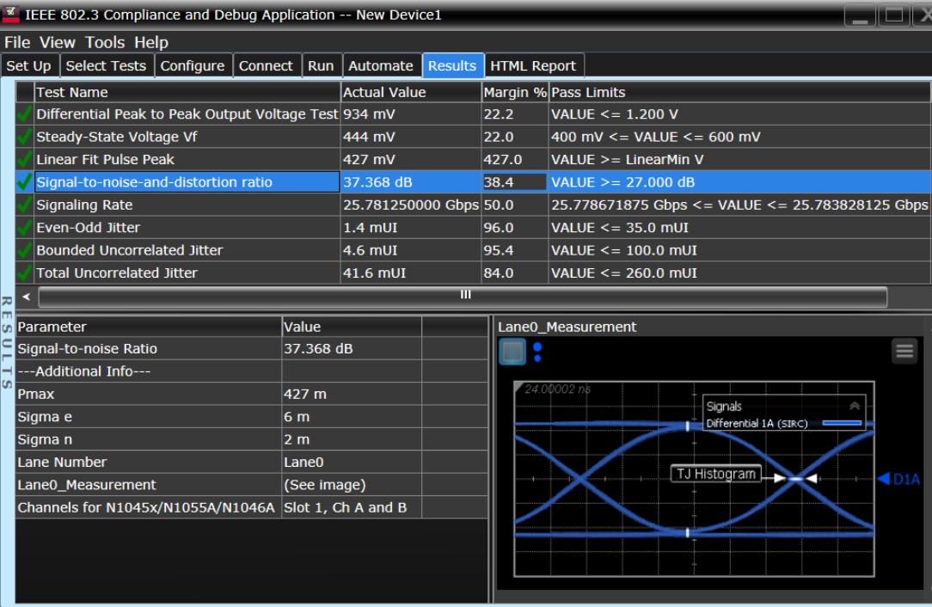Screen dimensions: 932x607
Task: Click the green pass icon for Steady-State Voltage Vf
Action: coord(23,136)
